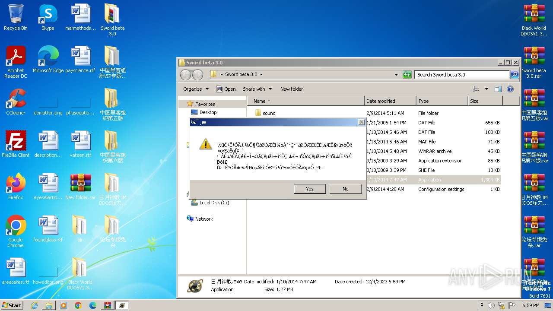Open Windows Media Player taskbar icon

(x=64, y=305)
